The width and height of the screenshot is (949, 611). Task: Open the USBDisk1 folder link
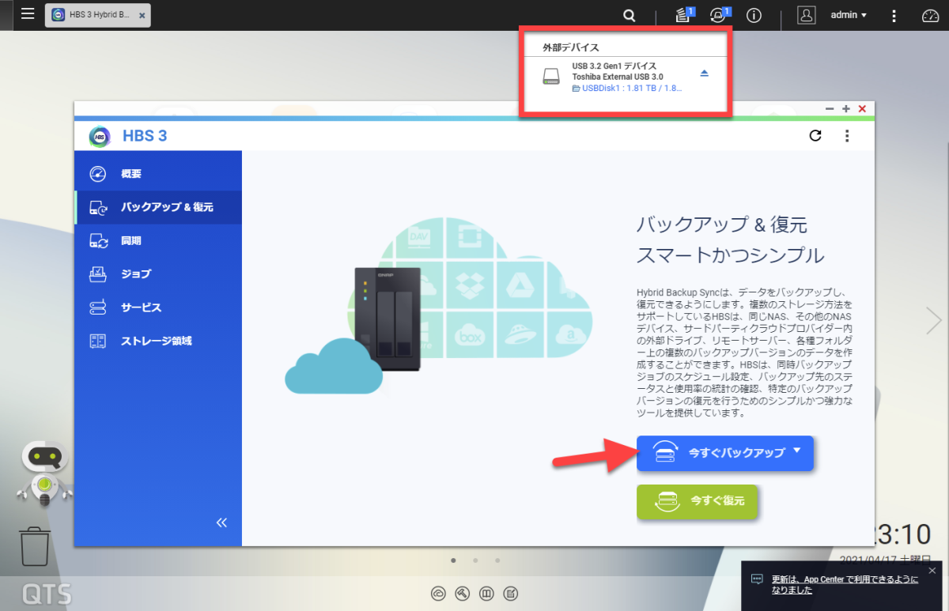pos(627,88)
